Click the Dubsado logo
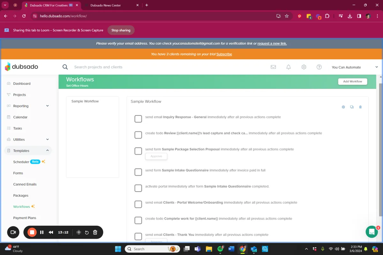The image size is (383, 255). point(21,67)
